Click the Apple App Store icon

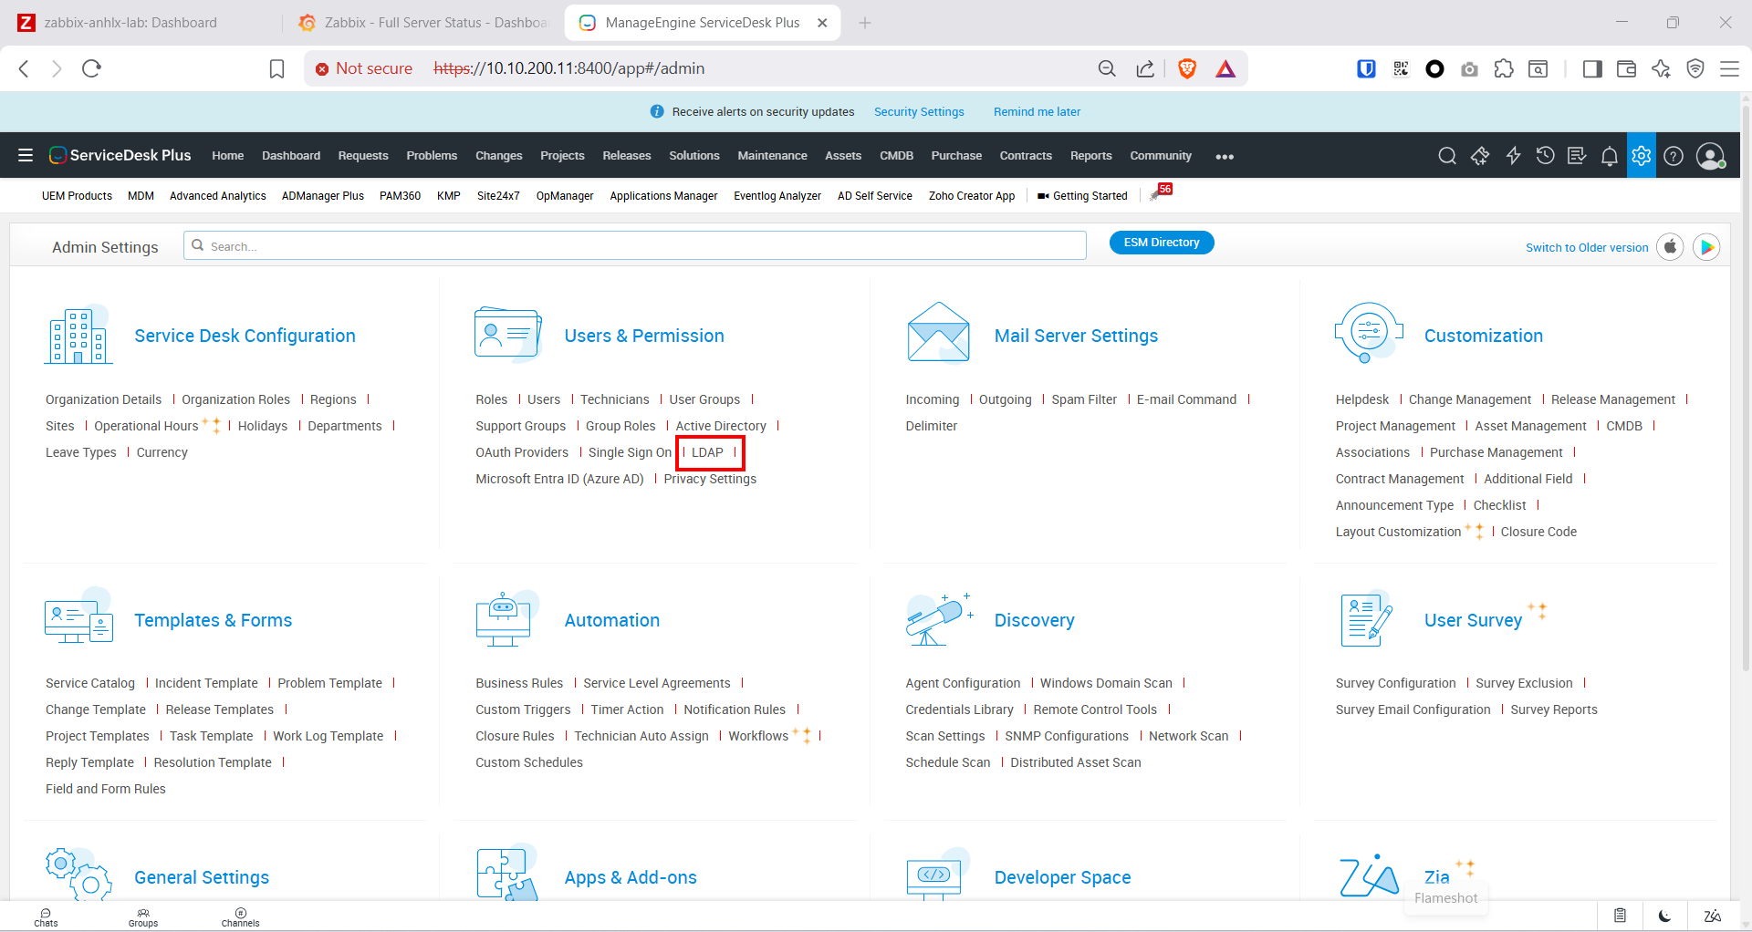coord(1670,247)
